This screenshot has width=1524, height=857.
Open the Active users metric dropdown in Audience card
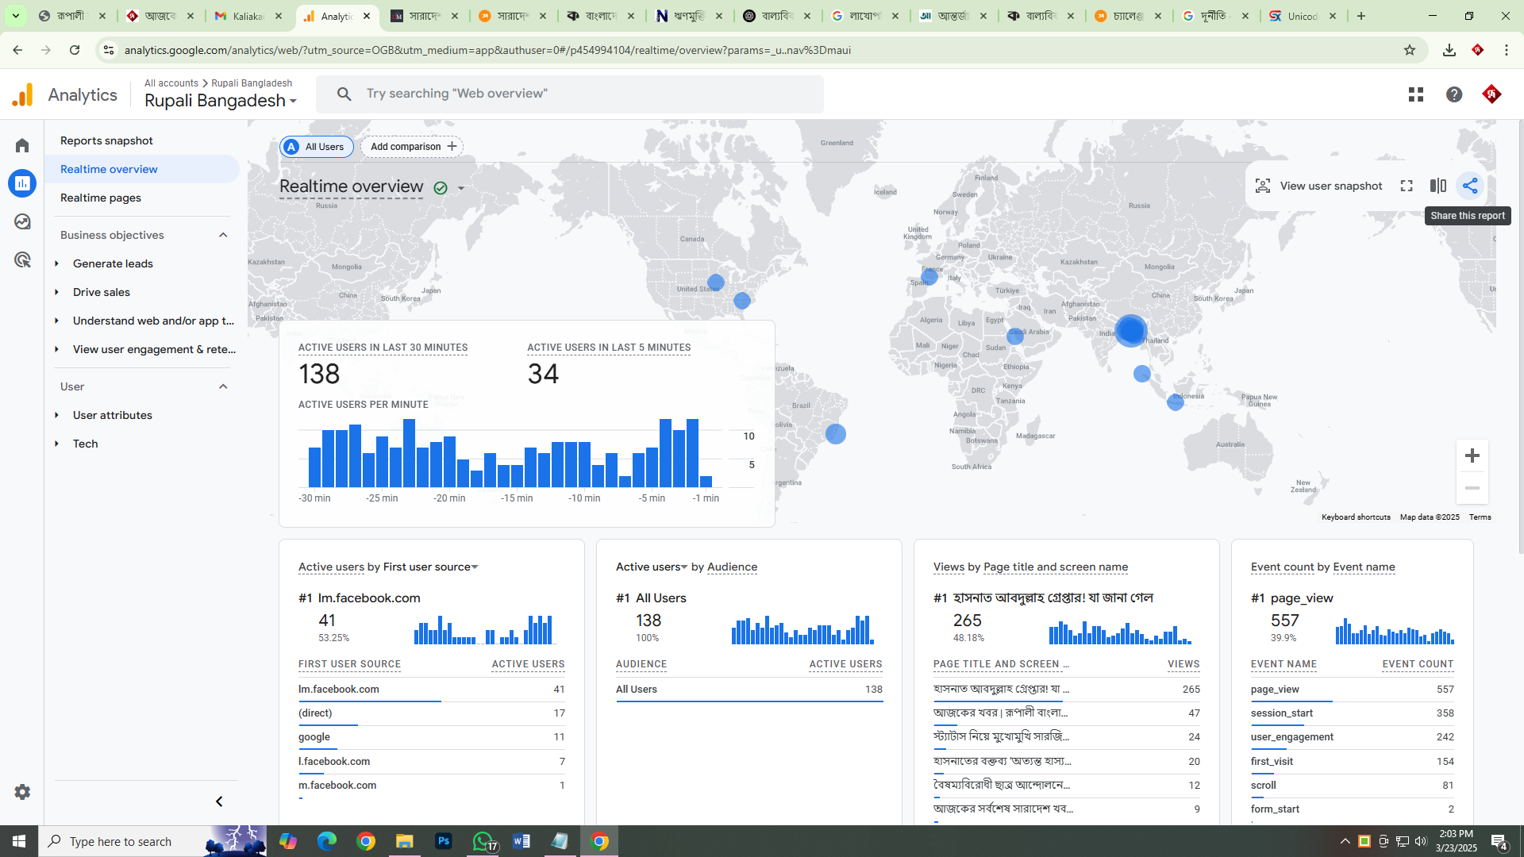652,567
